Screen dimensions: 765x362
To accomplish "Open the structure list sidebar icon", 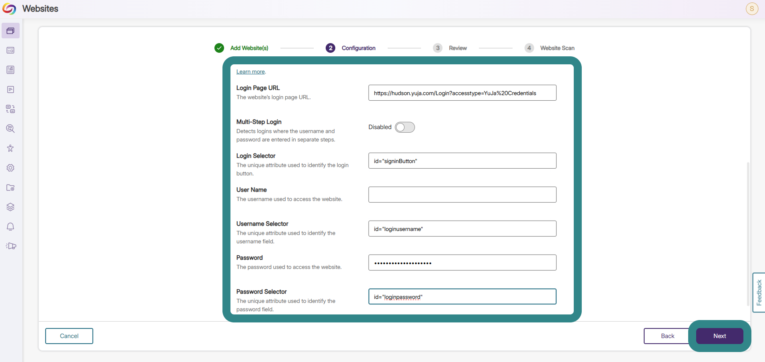I will [x=10, y=109].
